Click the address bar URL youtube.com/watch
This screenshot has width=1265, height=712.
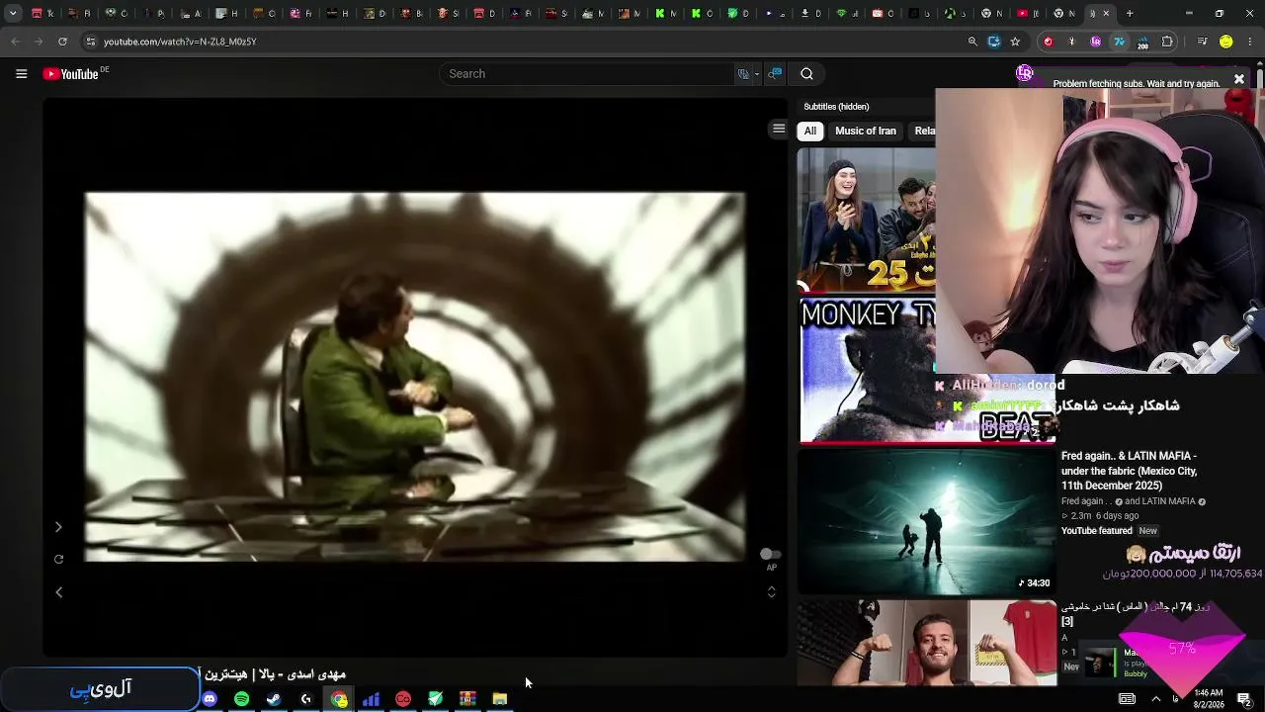point(180,42)
